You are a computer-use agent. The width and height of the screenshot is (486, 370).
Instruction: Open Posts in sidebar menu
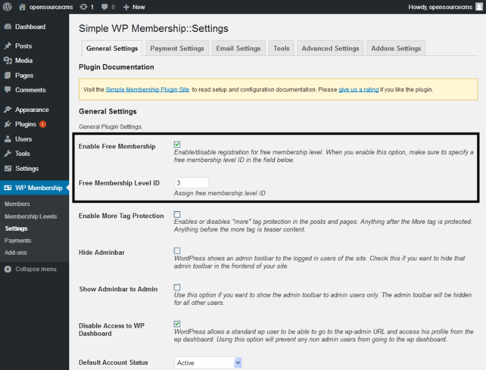[23, 46]
